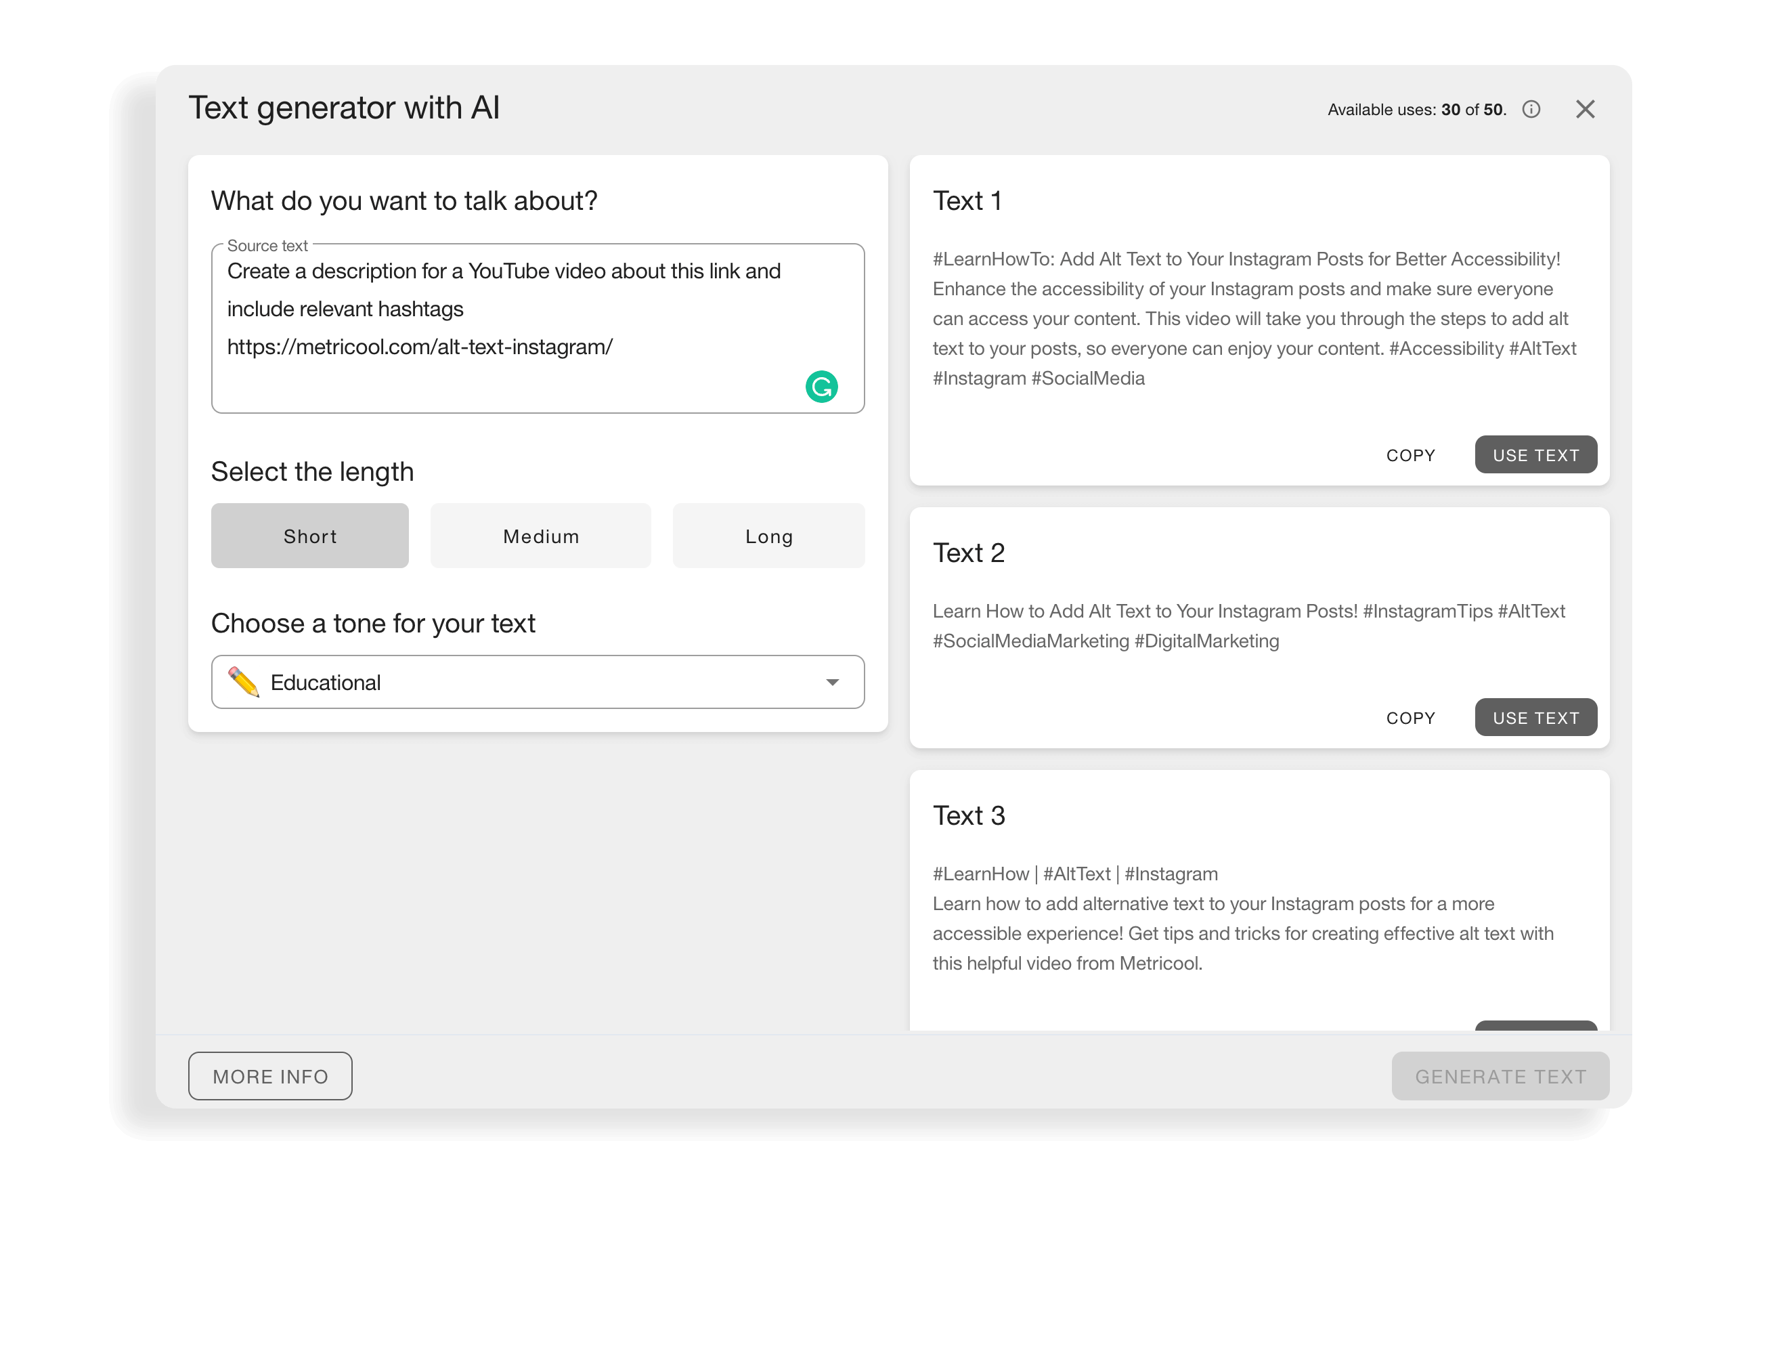Screen dimensions: 1790x1355
Task: Click 'What do you want to talk about?' heading
Action: tap(403, 200)
